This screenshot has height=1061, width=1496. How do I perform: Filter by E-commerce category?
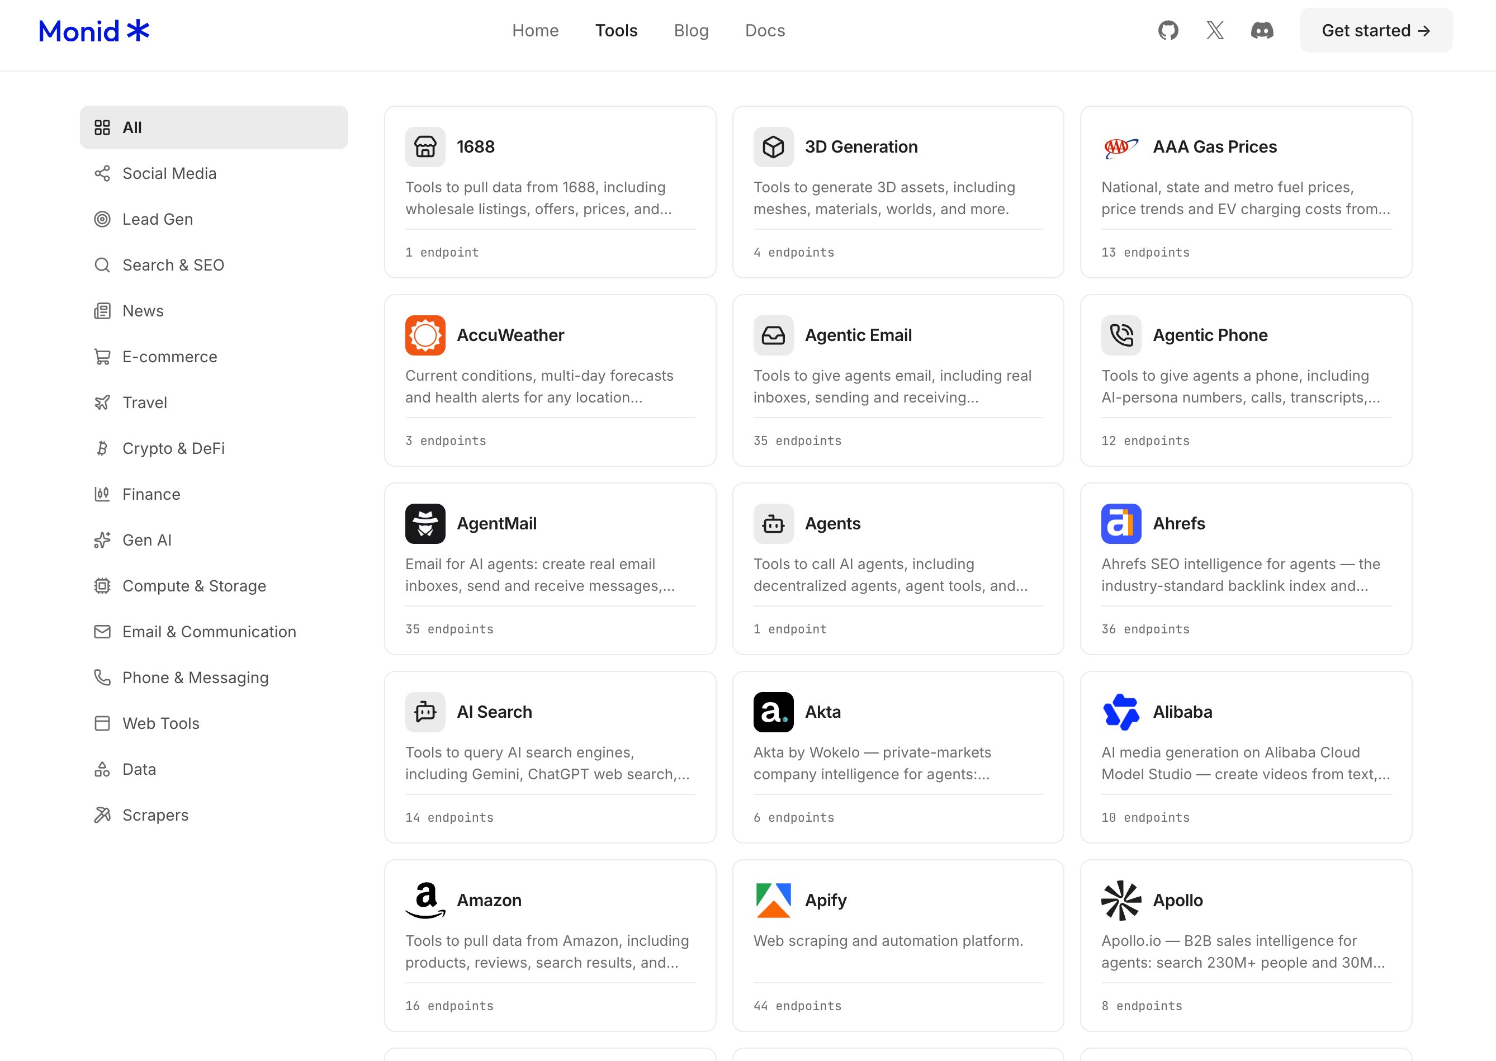tap(214, 356)
